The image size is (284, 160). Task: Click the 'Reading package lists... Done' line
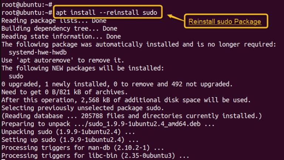point(54,20)
